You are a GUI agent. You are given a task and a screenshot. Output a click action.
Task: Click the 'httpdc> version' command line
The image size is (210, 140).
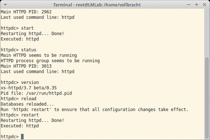[20, 82]
